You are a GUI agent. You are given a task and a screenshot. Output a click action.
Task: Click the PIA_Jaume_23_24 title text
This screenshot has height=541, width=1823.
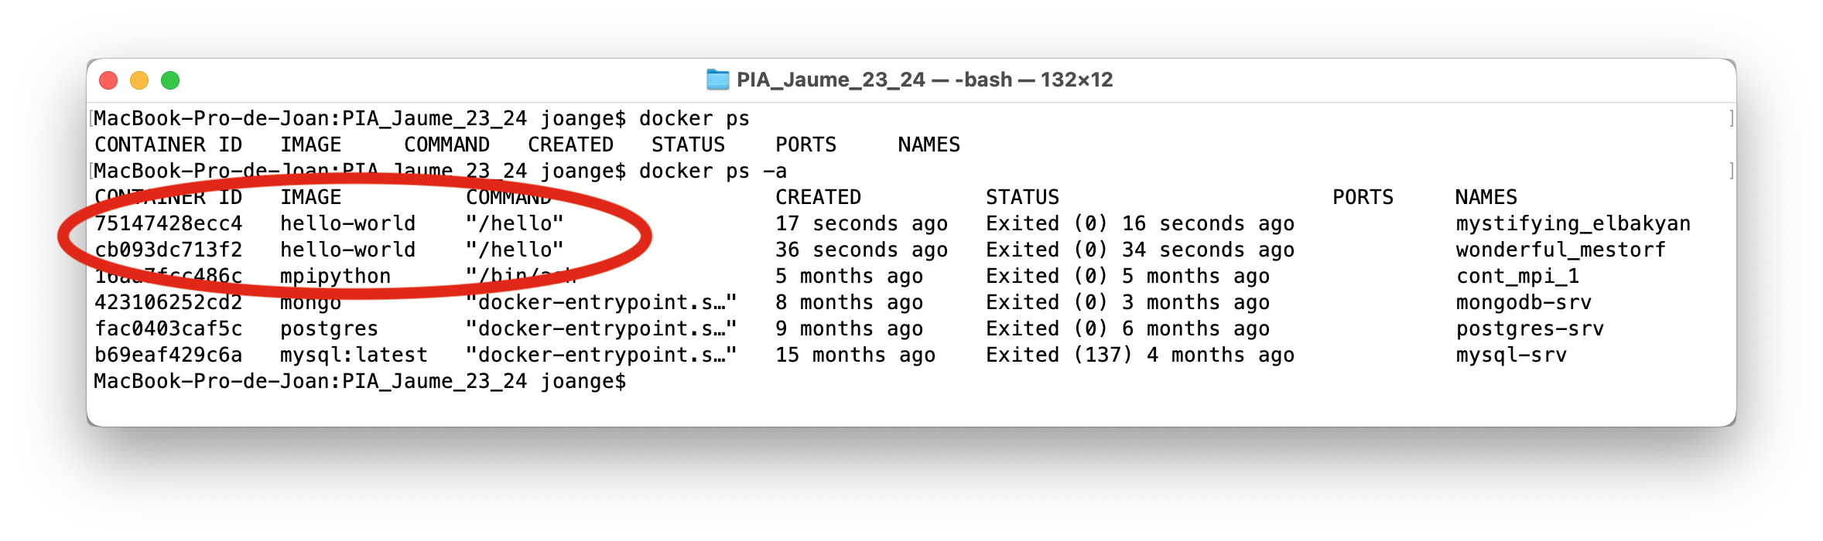tap(828, 78)
